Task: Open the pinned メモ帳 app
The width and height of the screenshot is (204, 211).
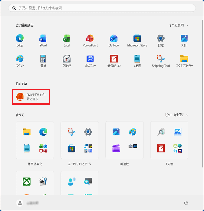Action: (x=137, y=61)
